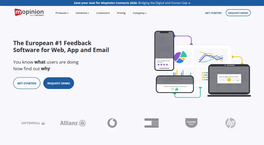
Task: Click the HP logo
Action: pyautogui.click(x=230, y=123)
